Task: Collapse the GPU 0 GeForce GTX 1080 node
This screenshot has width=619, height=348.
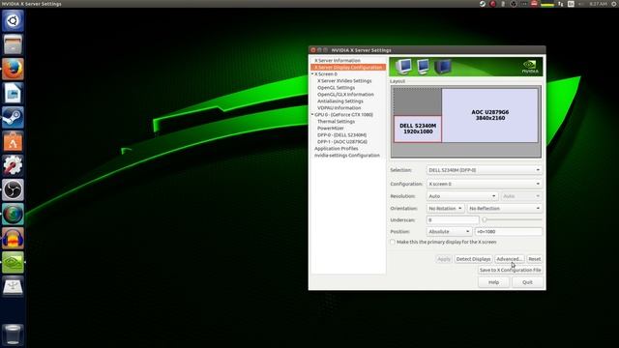Action: tap(312, 114)
